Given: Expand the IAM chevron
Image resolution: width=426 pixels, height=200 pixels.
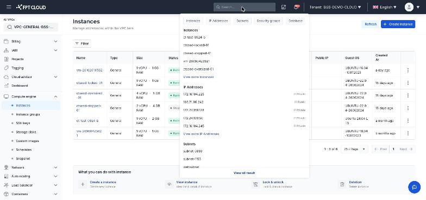Looking at the screenshot, I should pos(55,50).
